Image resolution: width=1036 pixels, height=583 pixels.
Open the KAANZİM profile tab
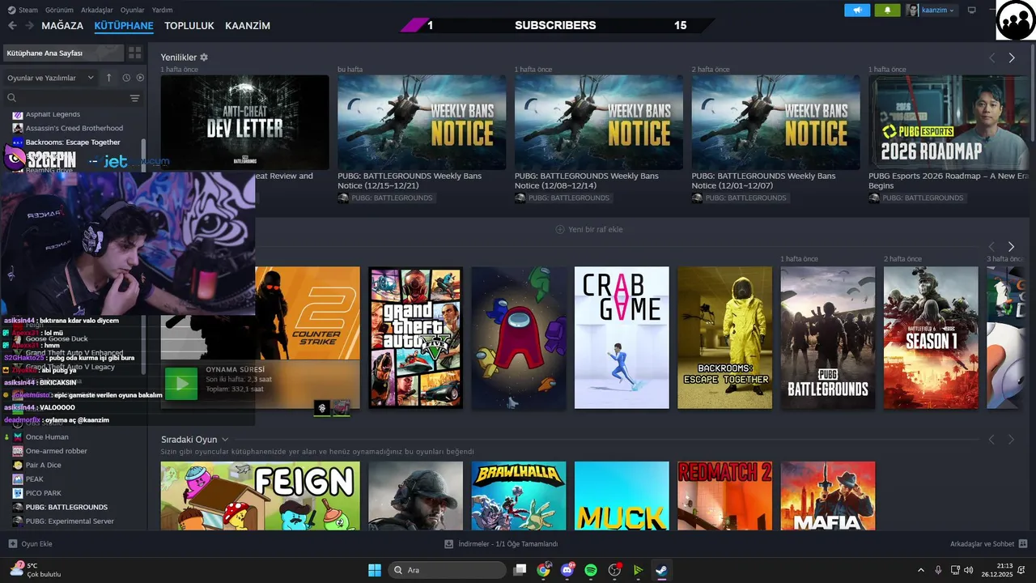click(248, 26)
